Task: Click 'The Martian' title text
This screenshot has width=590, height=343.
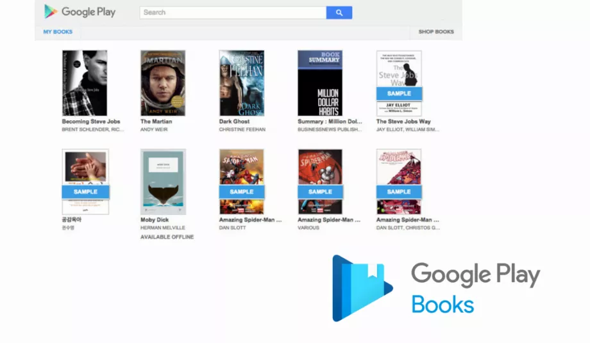Action: [x=156, y=122]
